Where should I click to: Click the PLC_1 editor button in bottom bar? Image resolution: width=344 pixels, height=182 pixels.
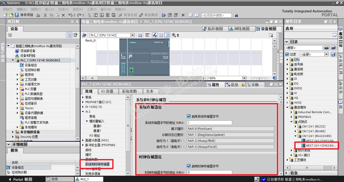point(89,179)
